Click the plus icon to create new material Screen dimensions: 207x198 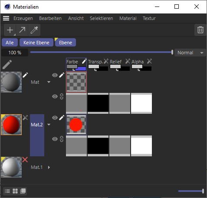click(10, 30)
